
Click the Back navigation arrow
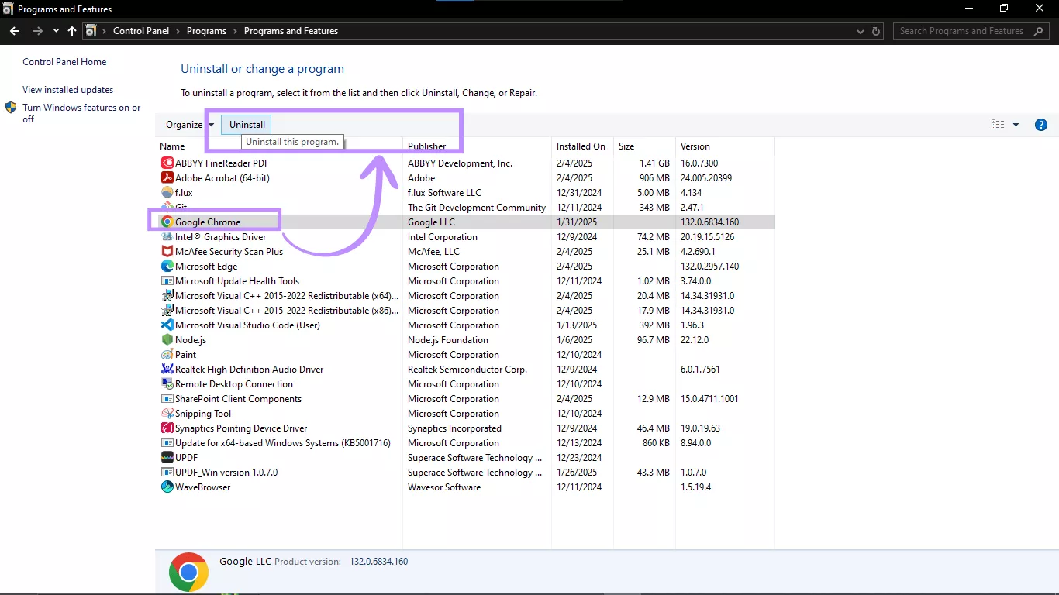tap(15, 31)
